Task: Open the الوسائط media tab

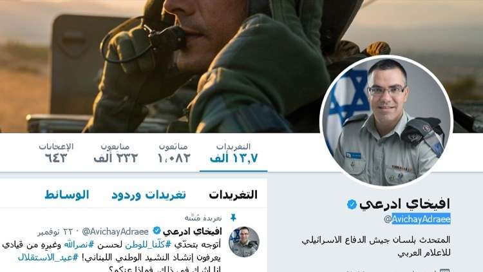Action: [x=67, y=195]
